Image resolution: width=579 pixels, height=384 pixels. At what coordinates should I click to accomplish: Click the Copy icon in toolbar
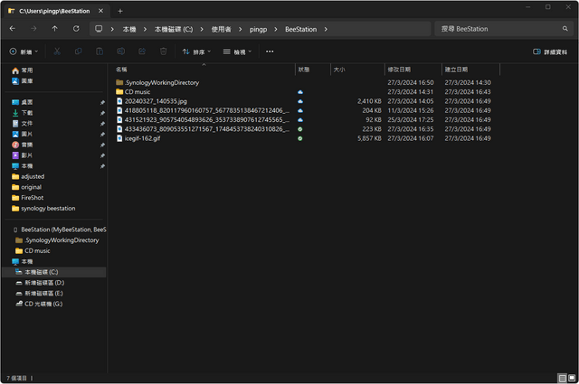pyautogui.click(x=79, y=52)
